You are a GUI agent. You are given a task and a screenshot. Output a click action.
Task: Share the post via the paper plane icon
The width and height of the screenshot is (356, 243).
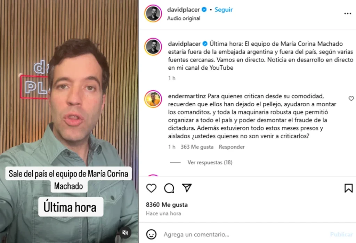pyautogui.click(x=187, y=188)
